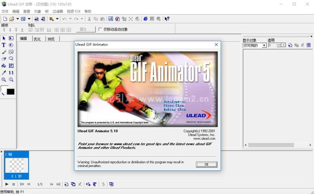Viewport: 314px width, 194px height.
Task: Select the rectangle selection tool
Action: click(x=11, y=38)
